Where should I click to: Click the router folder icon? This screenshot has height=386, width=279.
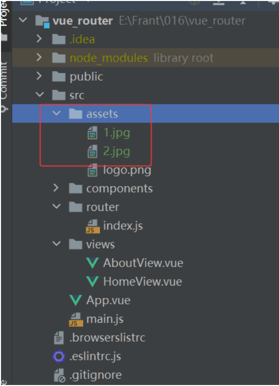tap(76, 207)
